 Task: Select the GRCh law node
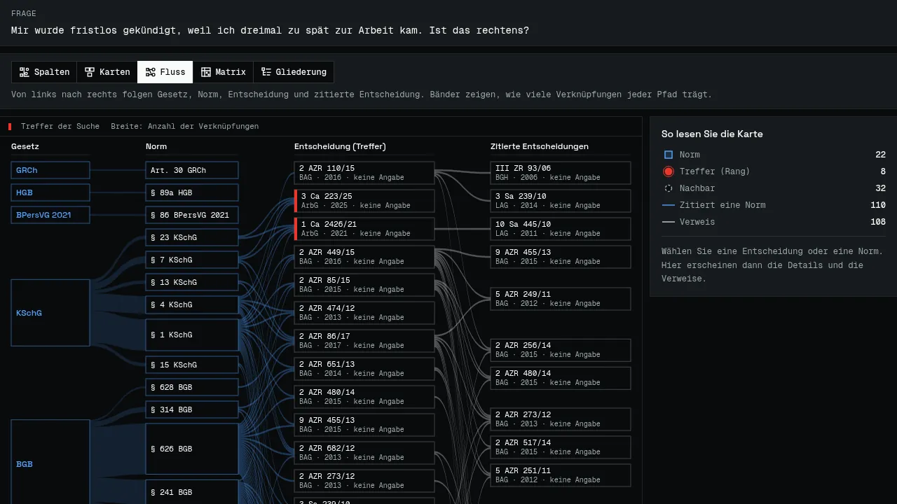50,170
